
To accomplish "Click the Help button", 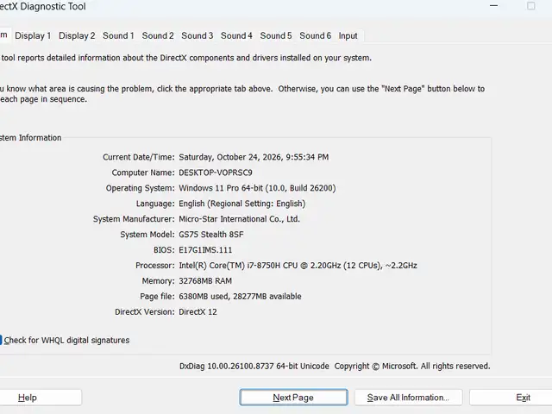I will (28, 398).
